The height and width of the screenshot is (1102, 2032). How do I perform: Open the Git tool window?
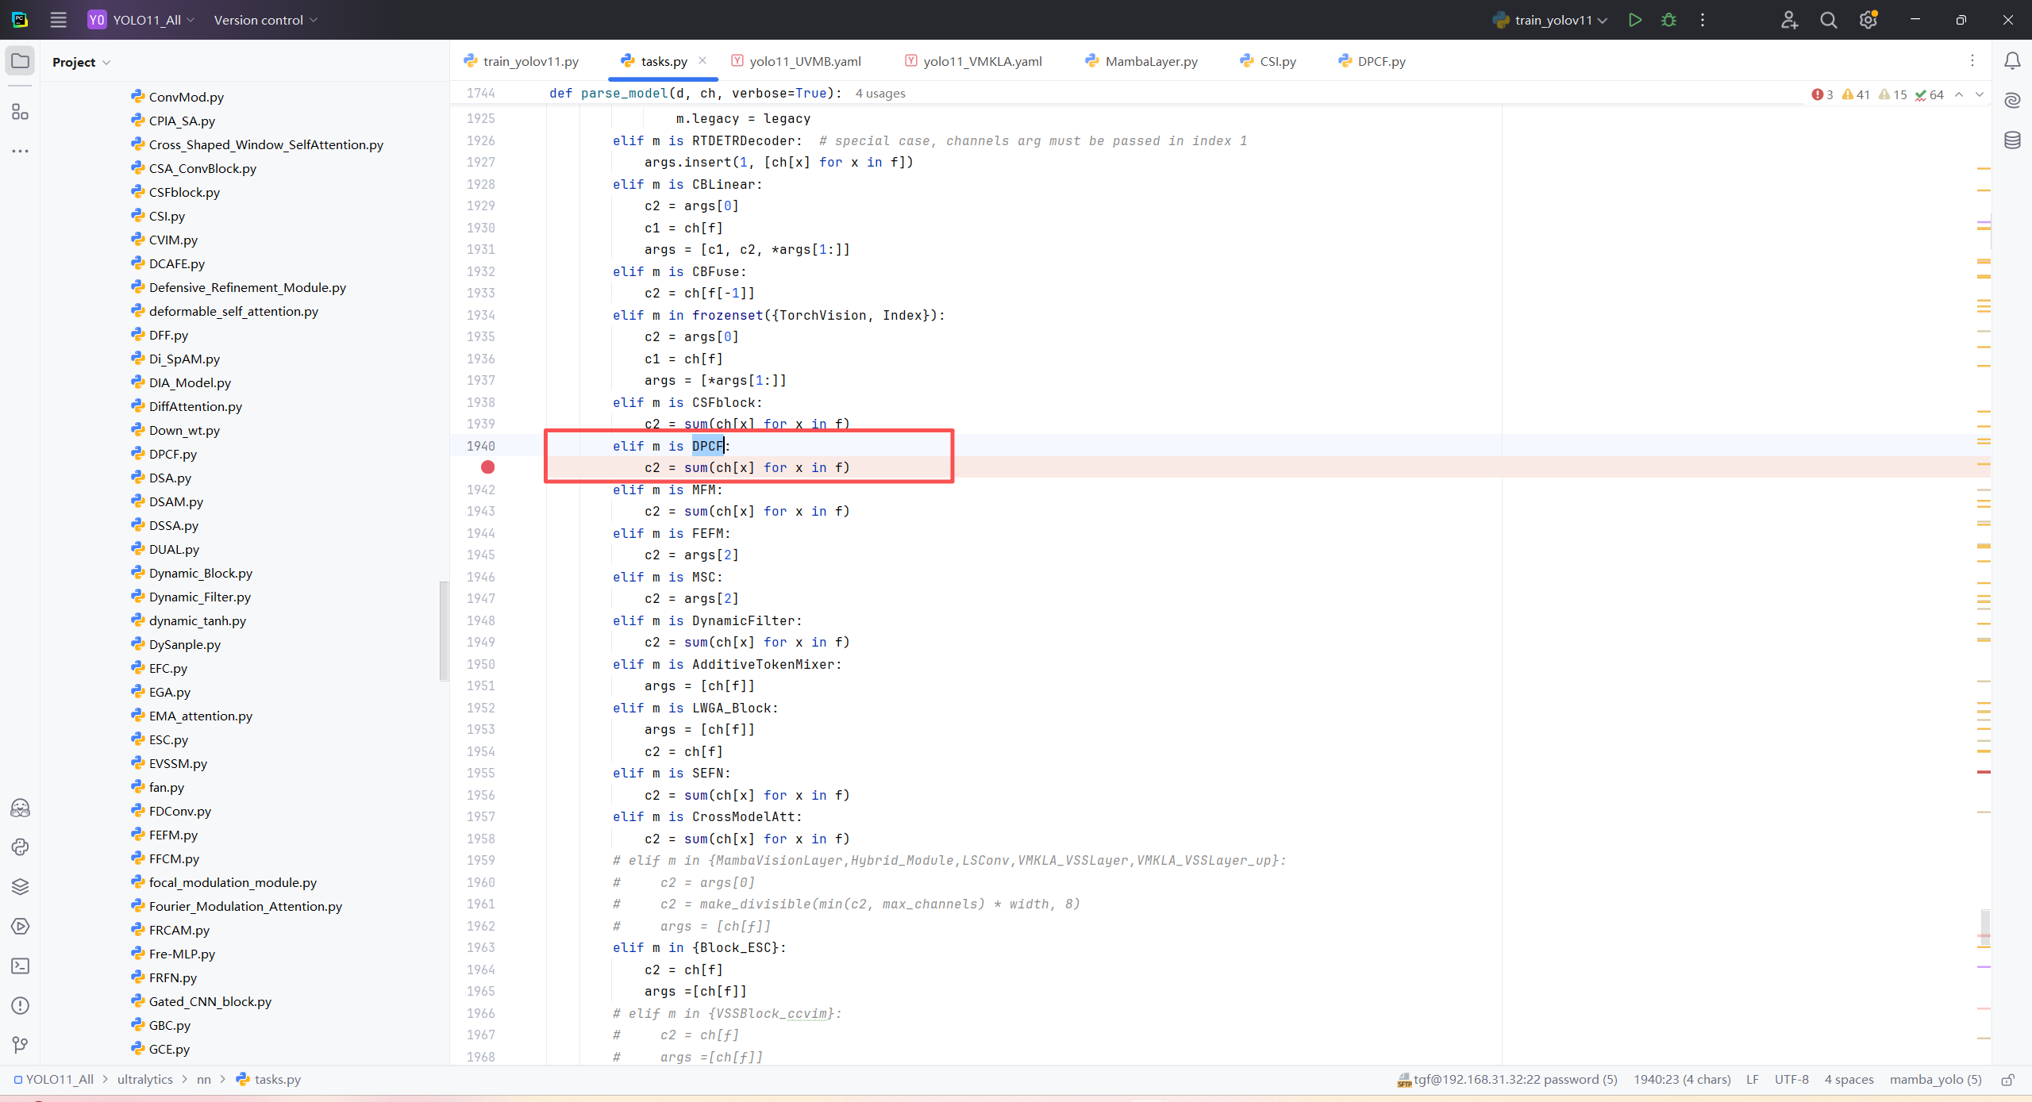pyautogui.click(x=21, y=1045)
